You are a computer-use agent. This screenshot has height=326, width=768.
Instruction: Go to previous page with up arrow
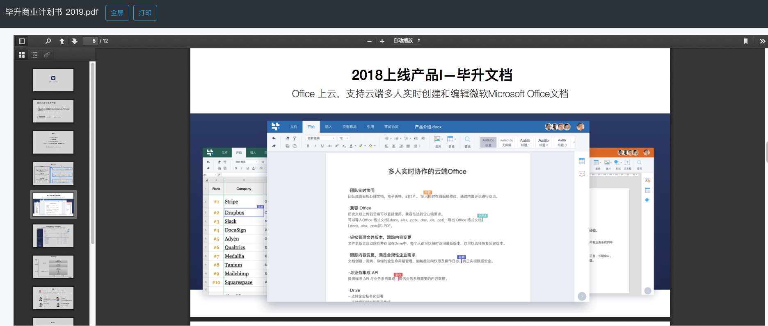62,41
